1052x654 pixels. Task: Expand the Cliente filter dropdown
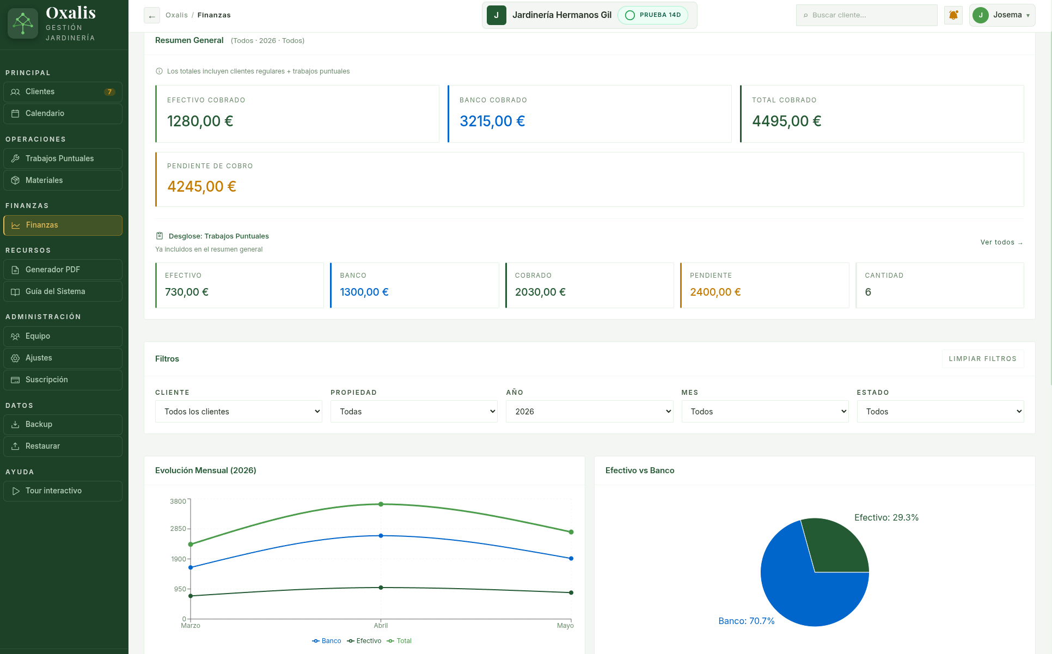[x=239, y=412]
